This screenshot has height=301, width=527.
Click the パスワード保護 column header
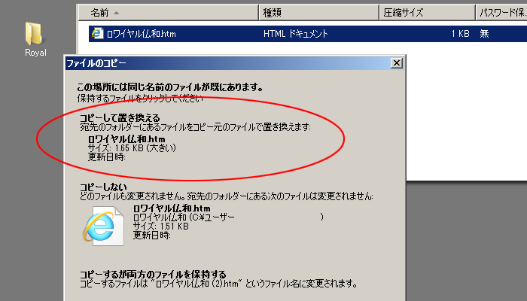[501, 13]
